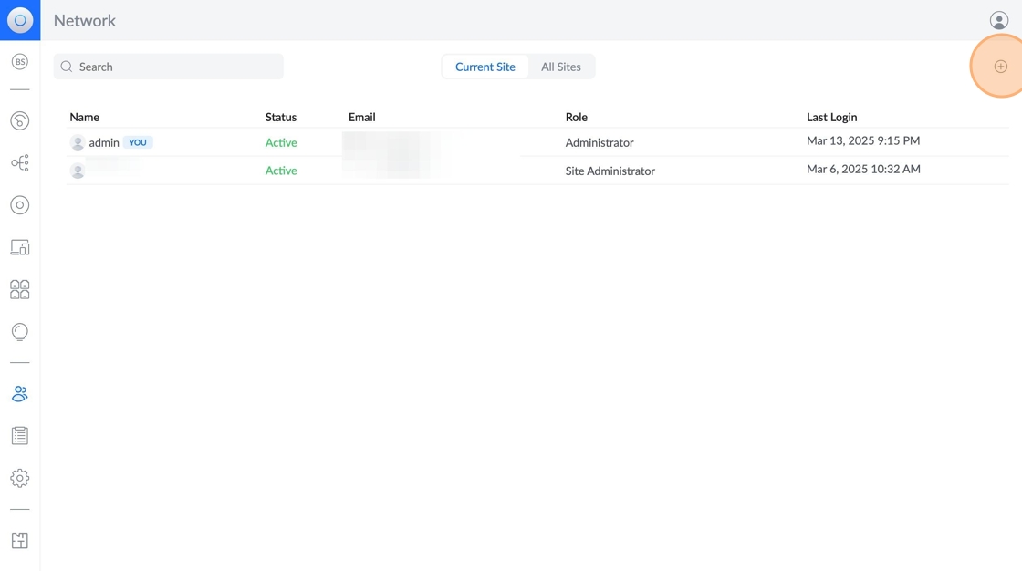This screenshot has width=1022, height=571.
Task: Open the Insights bulb icon in sidebar
Action: click(x=20, y=332)
